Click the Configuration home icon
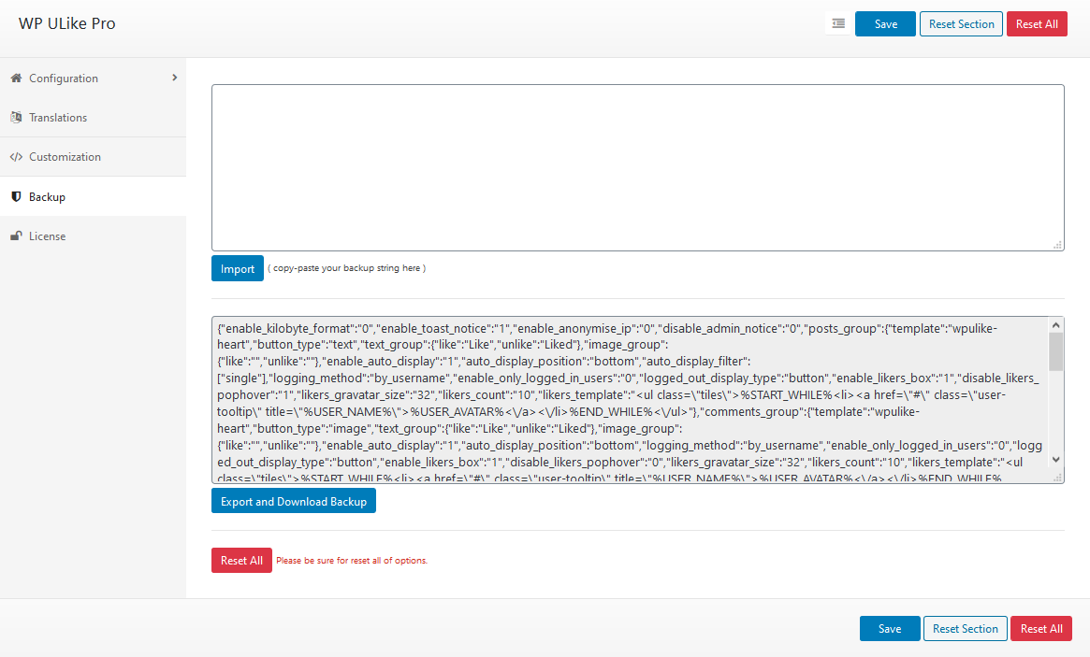 tap(14, 79)
